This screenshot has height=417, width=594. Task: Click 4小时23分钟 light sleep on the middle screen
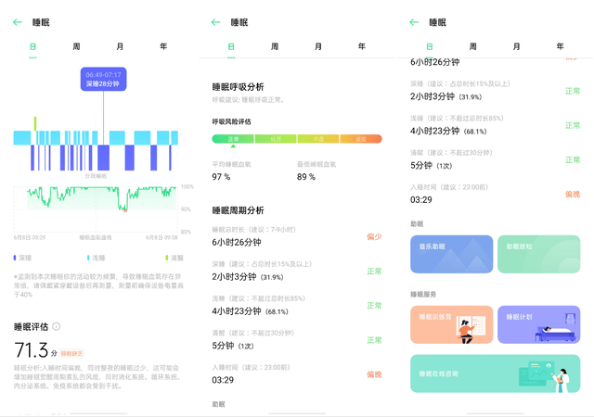point(237,311)
